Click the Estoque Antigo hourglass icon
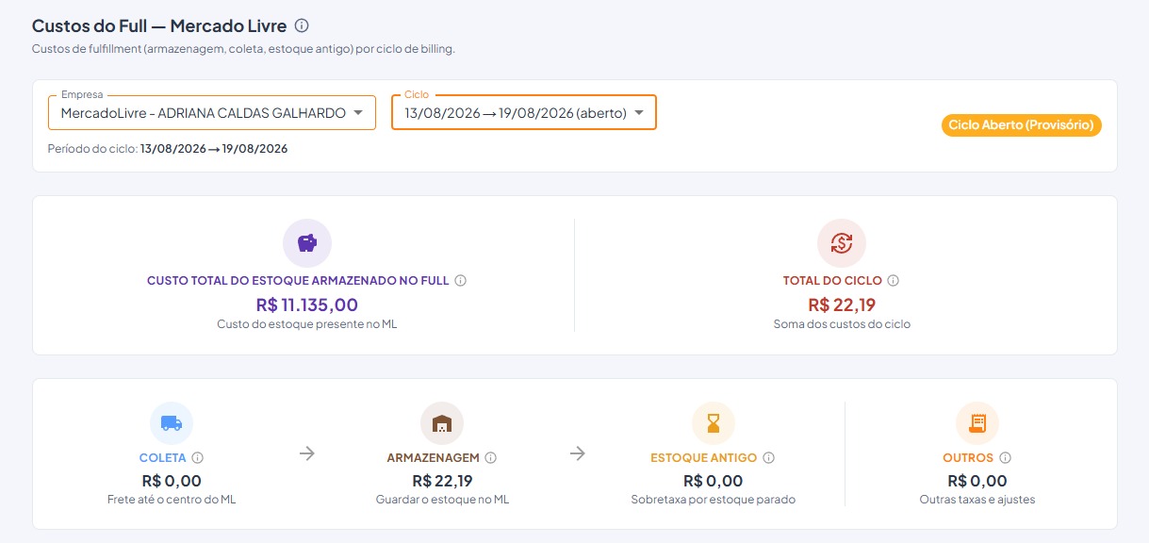Viewport: 1149px width, 543px height. [713, 423]
